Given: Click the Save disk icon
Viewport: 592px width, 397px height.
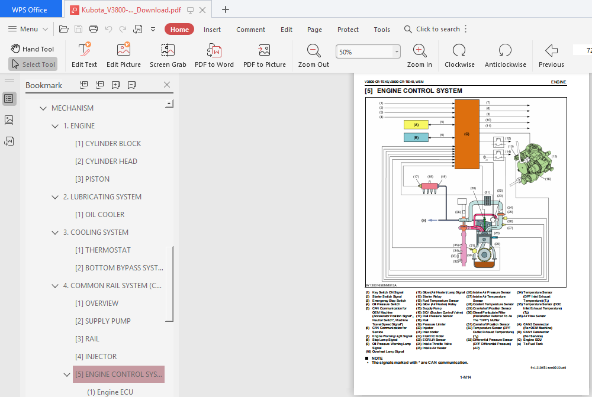Looking at the screenshot, I should click(x=79, y=29).
